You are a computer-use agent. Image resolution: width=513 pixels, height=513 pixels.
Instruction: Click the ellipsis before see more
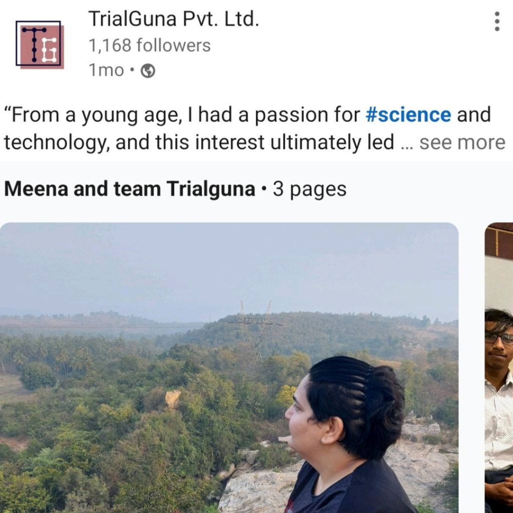[x=407, y=144]
